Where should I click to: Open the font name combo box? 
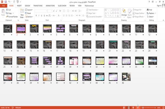pyautogui.click(x=41, y=11)
